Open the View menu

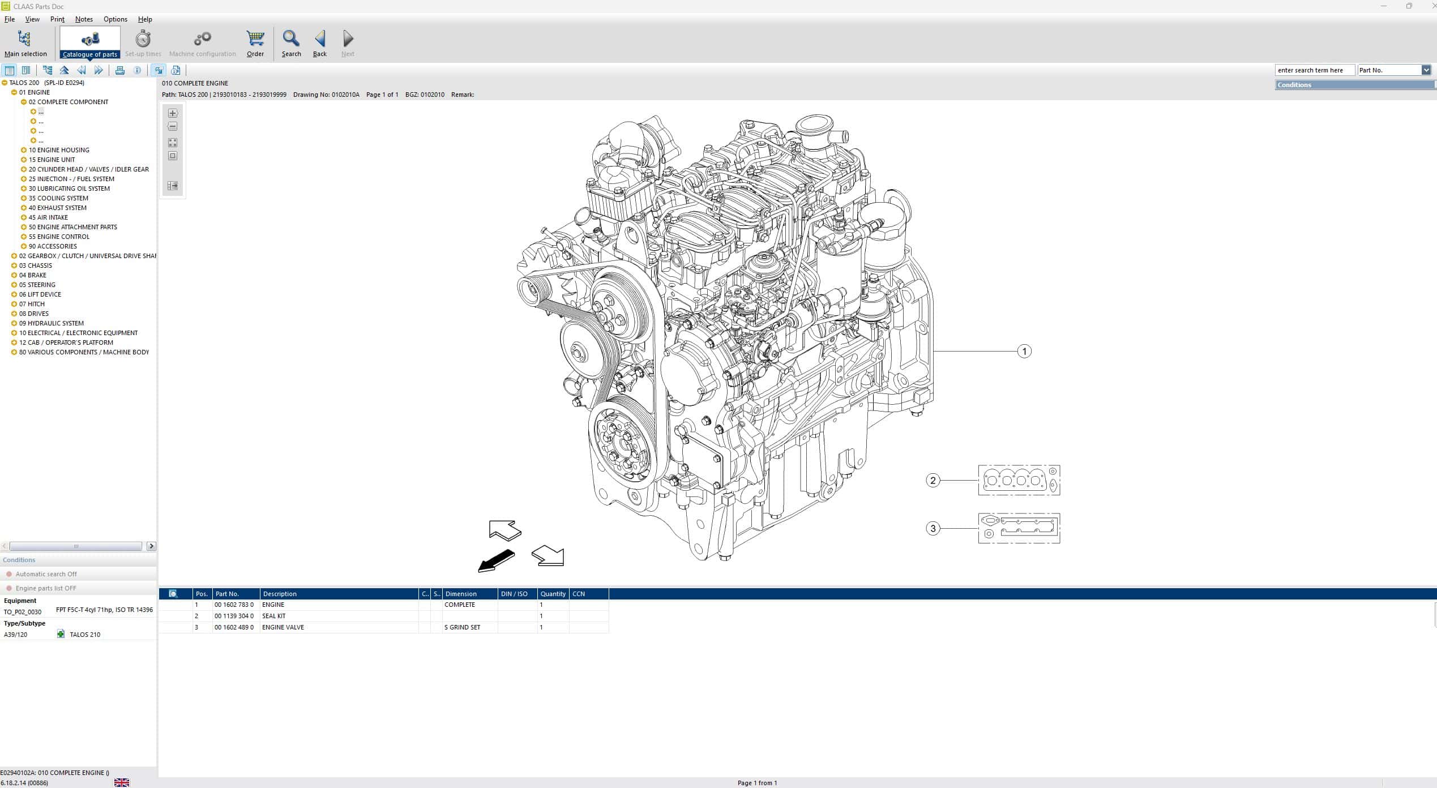click(32, 19)
